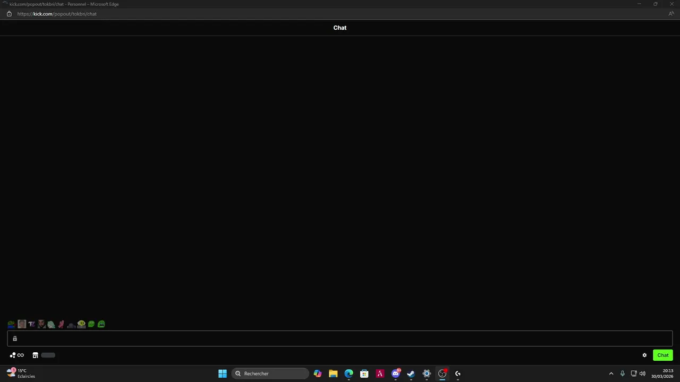Open the channel points bubbles icon
The height and width of the screenshot is (382, 680).
click(13, 355)
